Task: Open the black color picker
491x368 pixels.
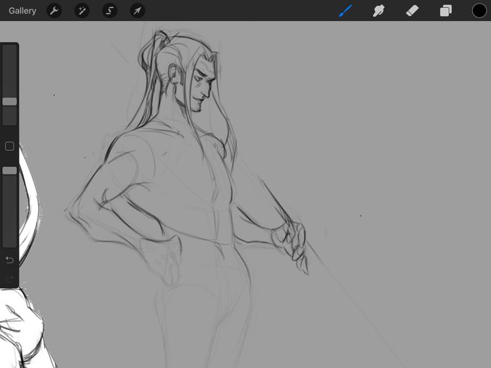Action: point(479,11)
